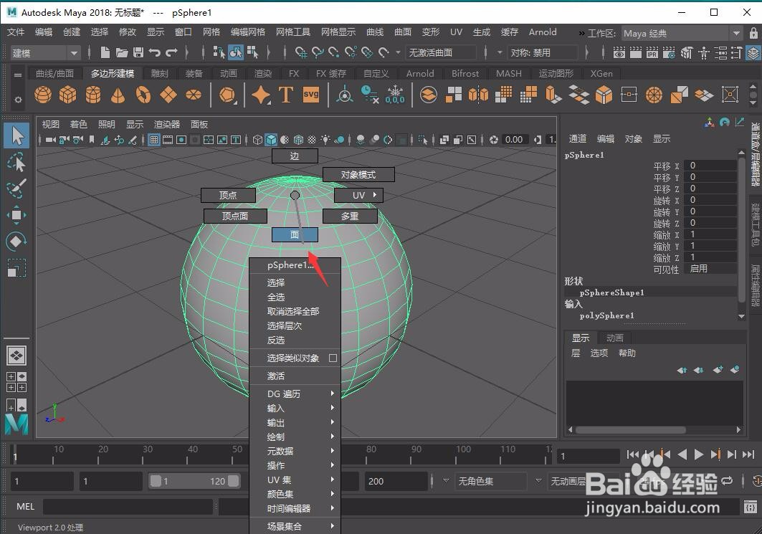
Task: Toggle the viewport grid display
Action: (x=154, y=140)
